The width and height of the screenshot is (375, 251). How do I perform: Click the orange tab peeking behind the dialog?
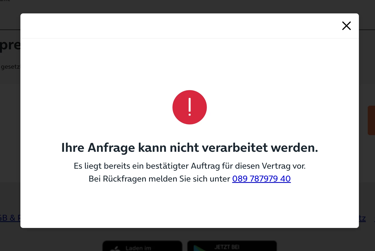(x=371, y=120)
